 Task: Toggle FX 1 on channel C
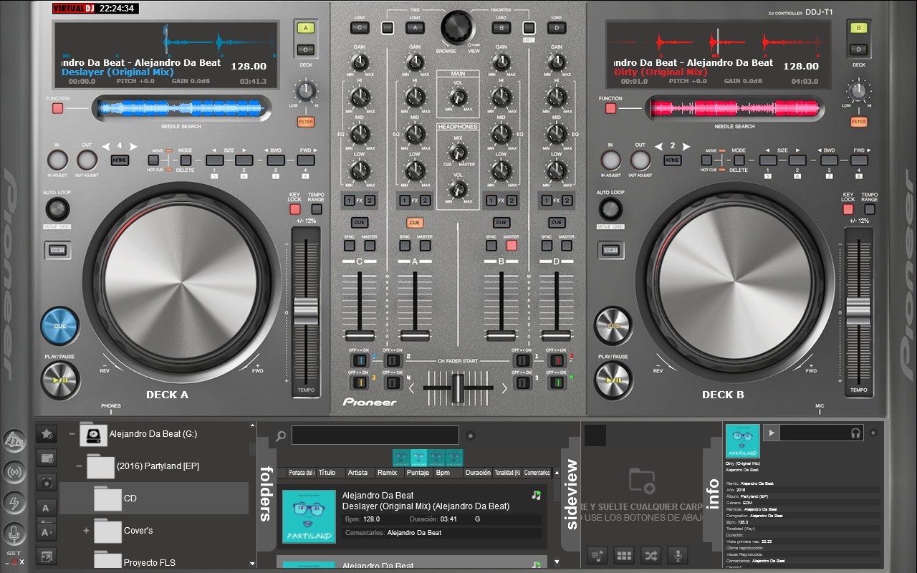pos(349,201)
